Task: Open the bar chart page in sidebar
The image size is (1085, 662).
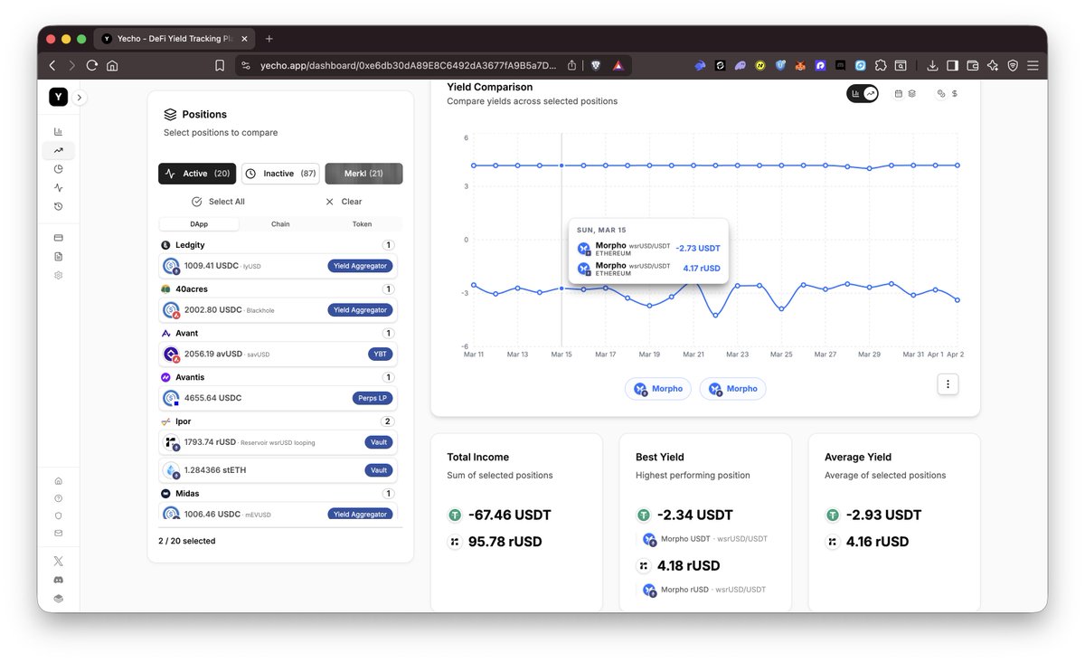Action: 58,131
